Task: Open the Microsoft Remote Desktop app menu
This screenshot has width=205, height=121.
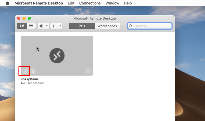Action: (x=39, y=3)
